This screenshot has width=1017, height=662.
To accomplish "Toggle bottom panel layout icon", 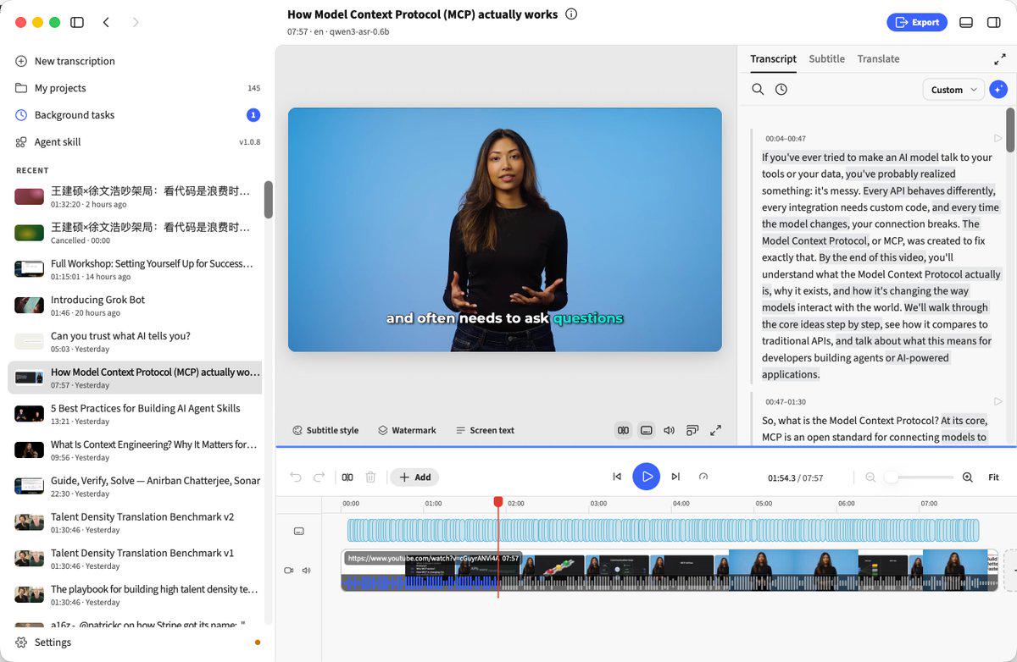I will point(965,22).
